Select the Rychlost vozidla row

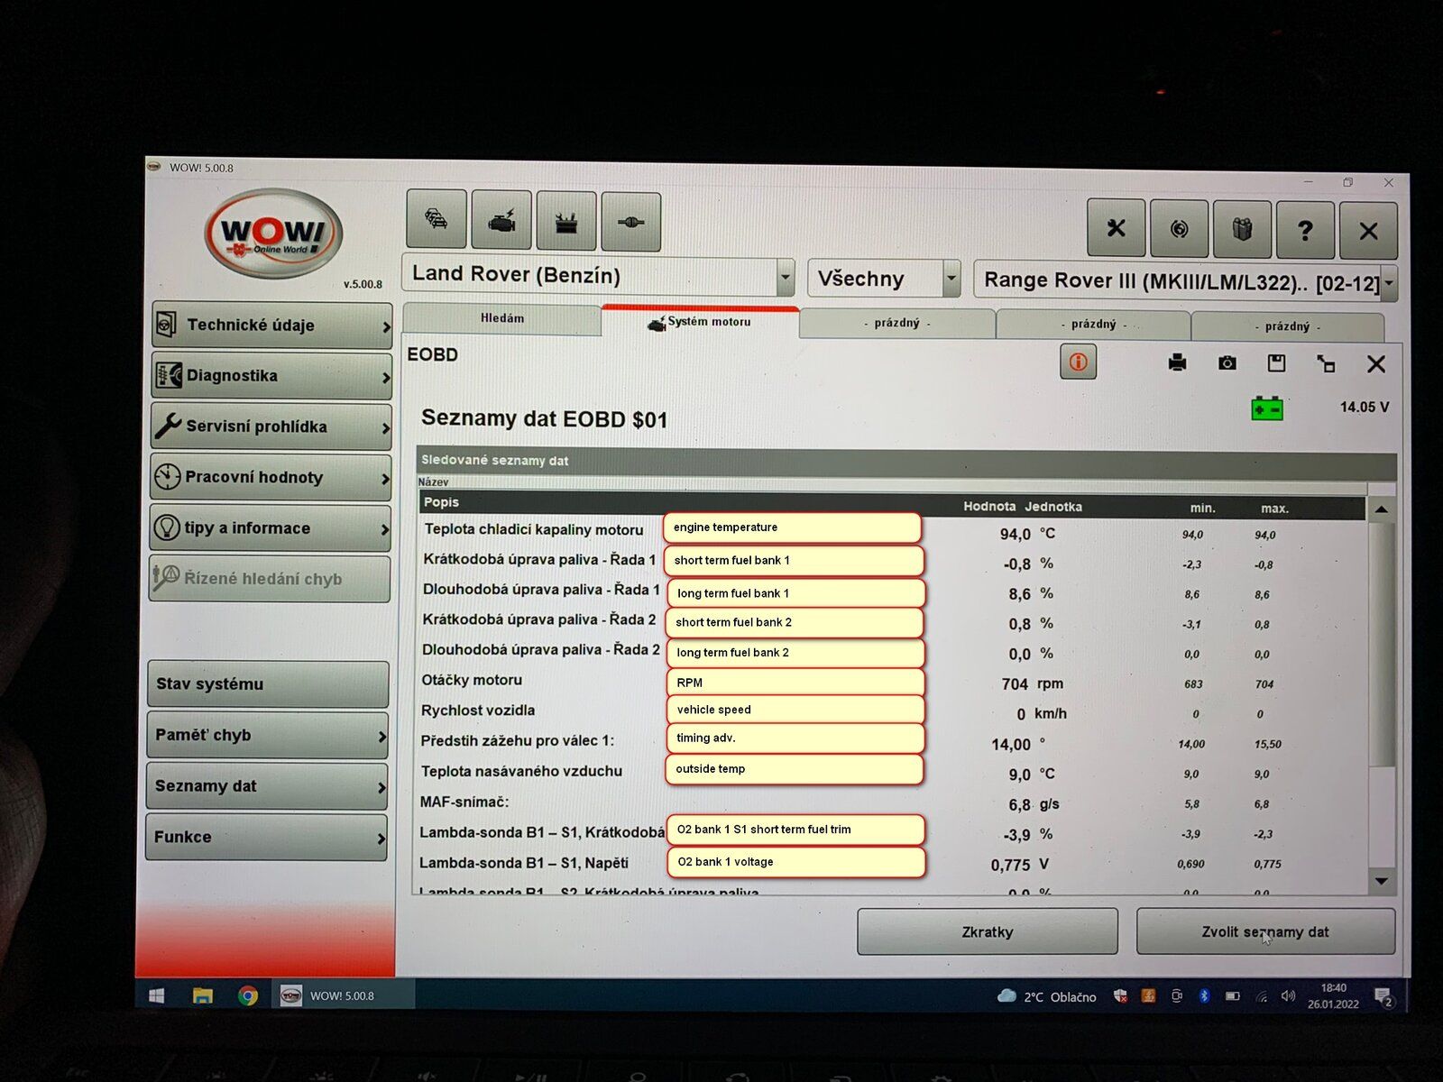pos(893,712)
